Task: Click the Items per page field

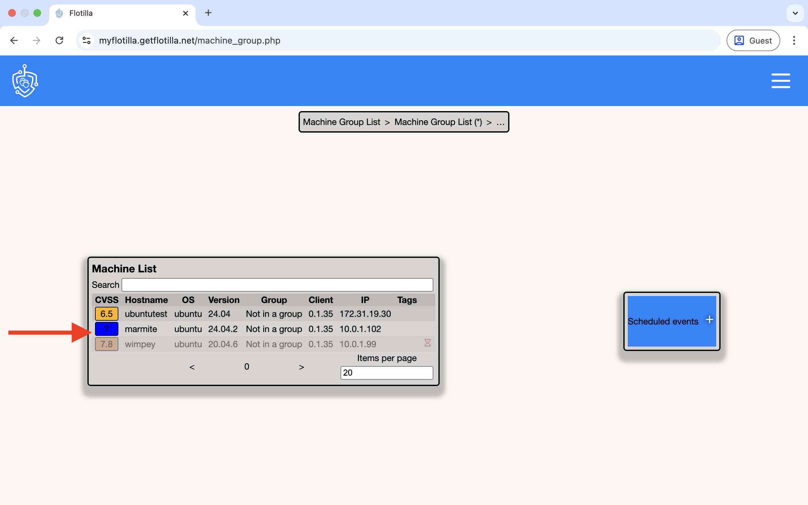Action: point(386,373)
